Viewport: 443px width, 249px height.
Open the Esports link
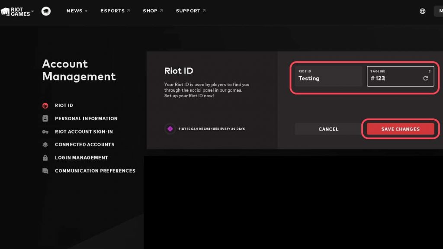pos(115,11)
